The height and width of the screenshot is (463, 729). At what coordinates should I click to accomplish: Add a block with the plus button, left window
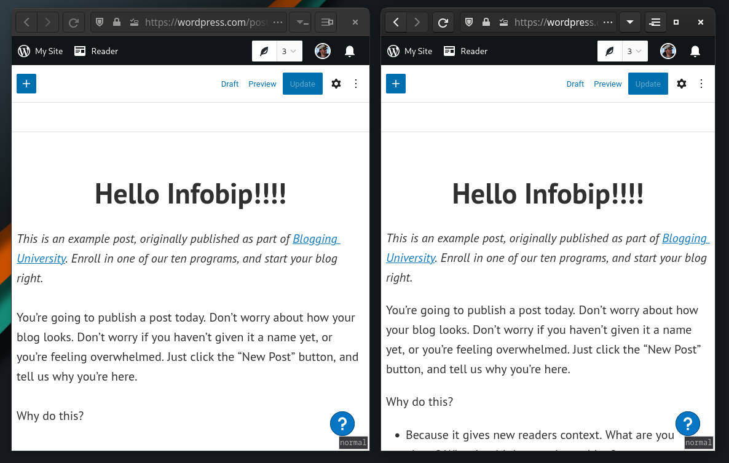[26, 84]
